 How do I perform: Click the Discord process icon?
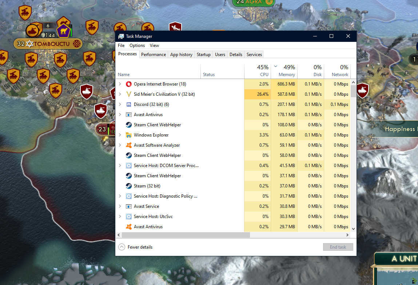[129, 104]
